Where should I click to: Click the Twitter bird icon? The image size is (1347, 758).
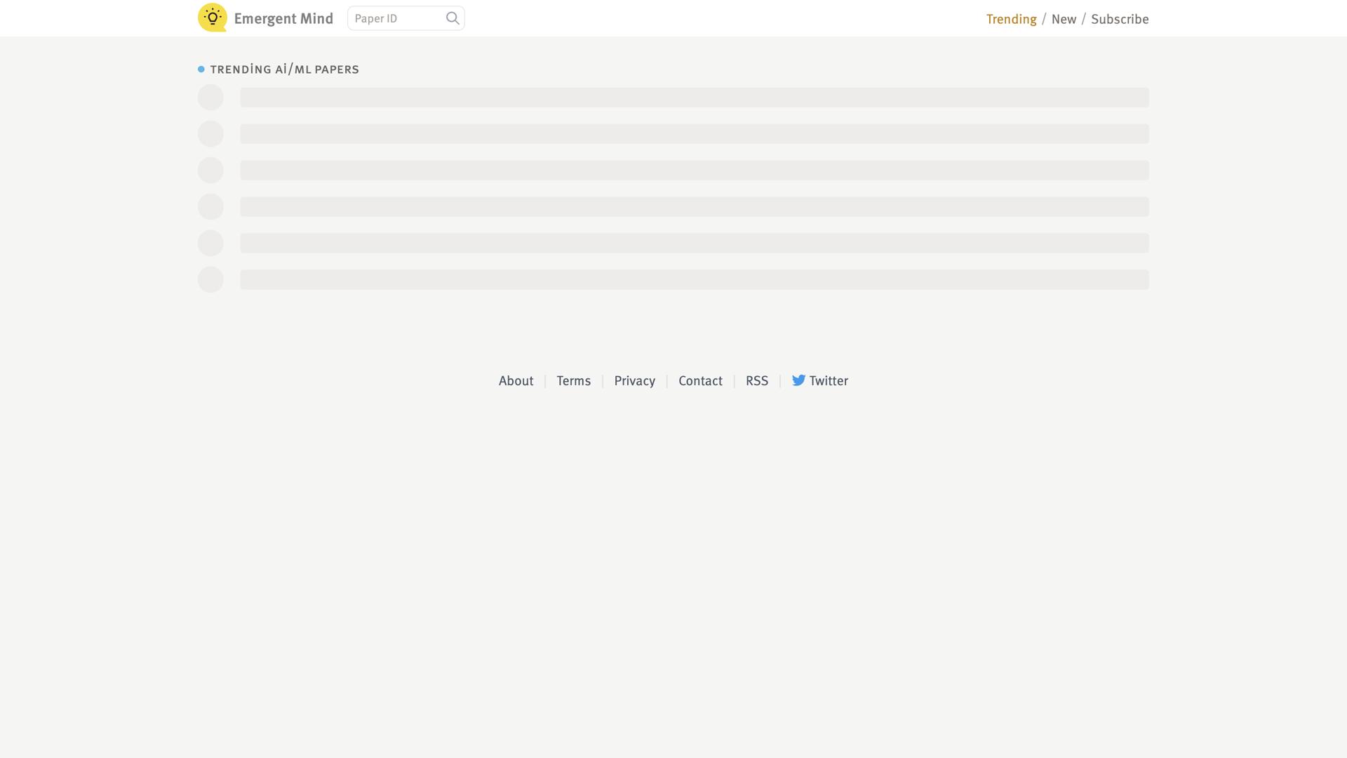tap(798, 380)
